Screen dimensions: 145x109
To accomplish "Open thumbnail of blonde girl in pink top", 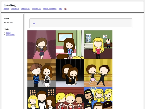I will coord(98,44).
